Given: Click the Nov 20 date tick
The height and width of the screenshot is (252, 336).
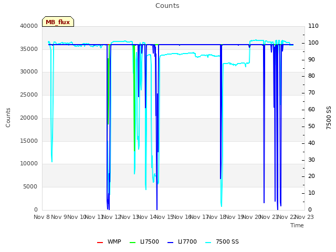Looking at the screenshot, I should click(251, 217).
